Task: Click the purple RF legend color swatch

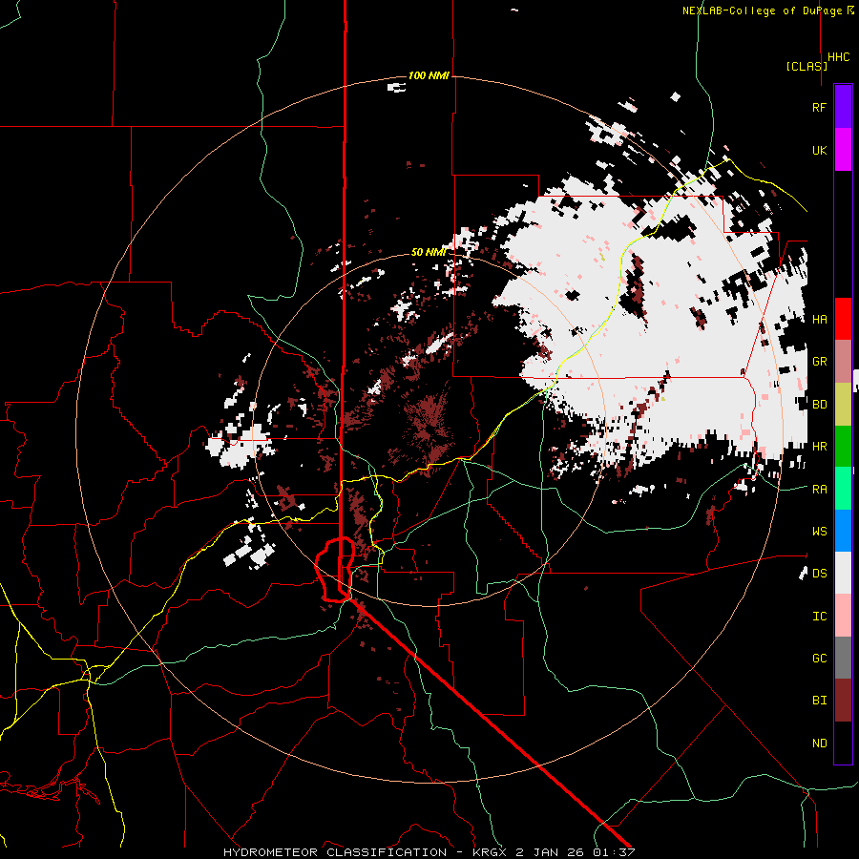Action: coord(843,107)
